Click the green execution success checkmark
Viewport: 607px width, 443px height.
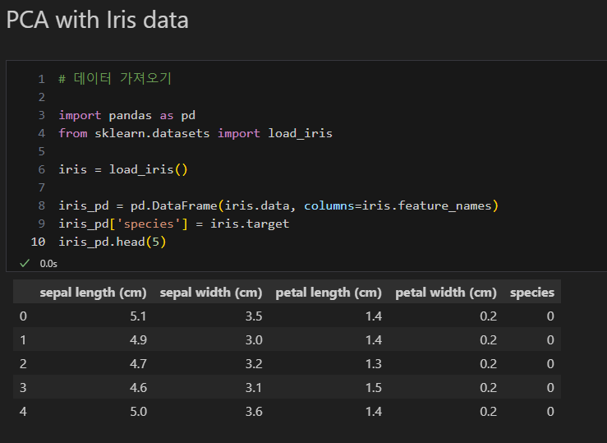(x=25, y=263)
